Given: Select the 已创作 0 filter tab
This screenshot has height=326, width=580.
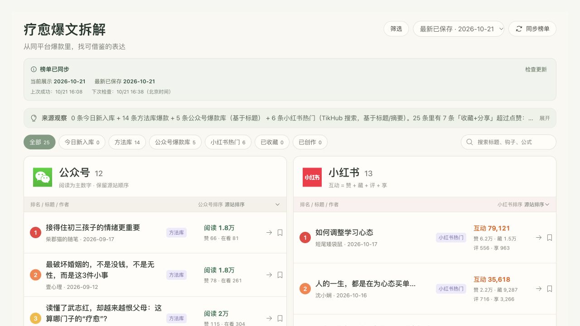Looking at the screenshot, I should 310,142.
